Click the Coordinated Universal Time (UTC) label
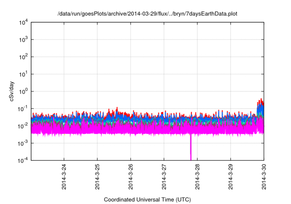This screenshot has height=204, width=291. click(147, 199)
